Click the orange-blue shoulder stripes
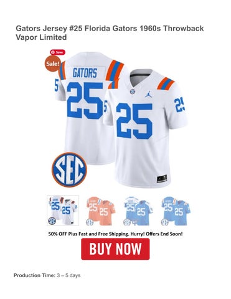Image resolution: width=231 pixels, height=299 pixels. coord(166,83)
